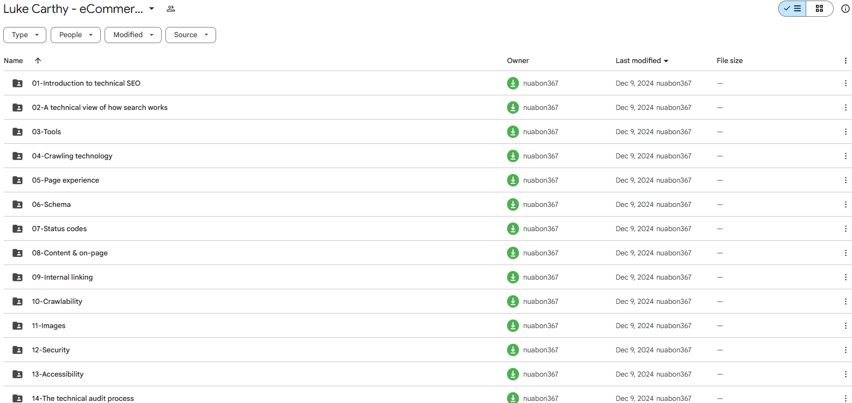This screenshot has height=403, width=852.
Task: Open the view details info icon
Action: pos(845,9)
